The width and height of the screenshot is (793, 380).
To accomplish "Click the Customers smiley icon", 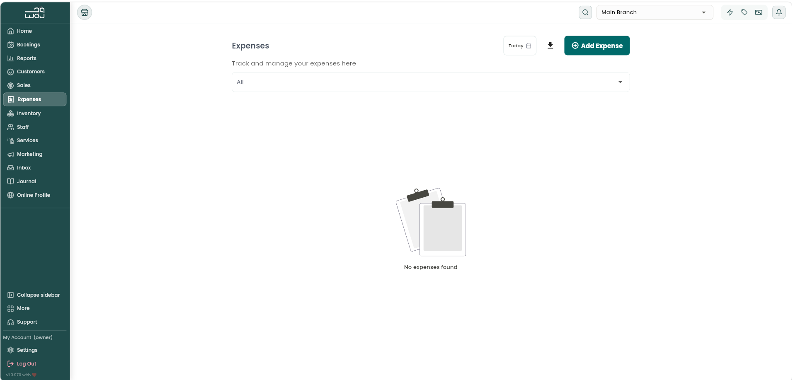I will pyautogui.click(x=11, y=72).
